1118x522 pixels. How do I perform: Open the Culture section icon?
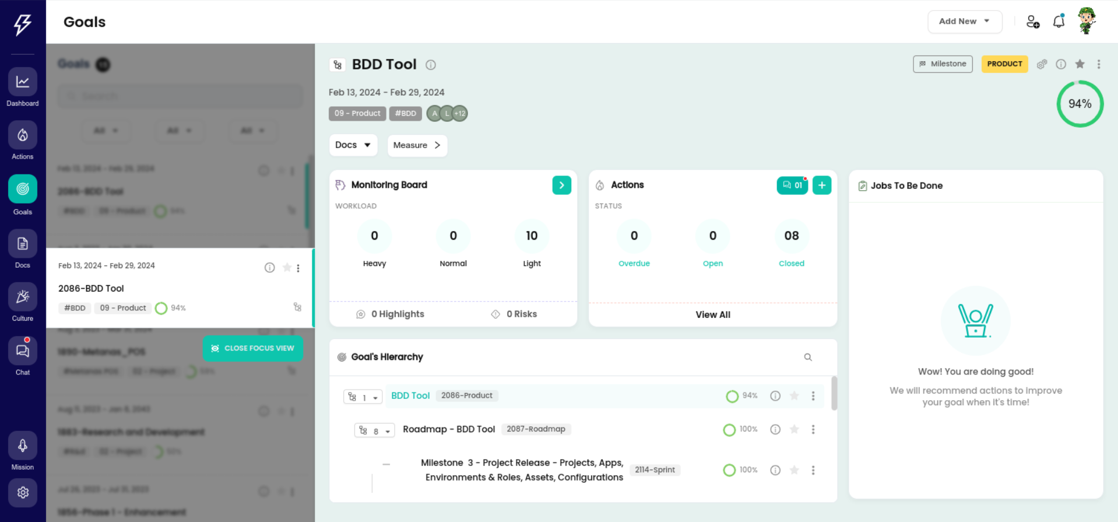click(23, 297)
